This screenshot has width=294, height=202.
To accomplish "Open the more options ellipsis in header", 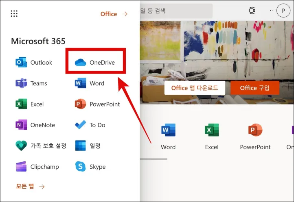I will [271, 11].
